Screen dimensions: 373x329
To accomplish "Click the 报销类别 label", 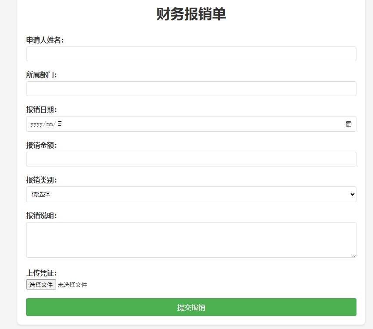I will click(x=41, y=180).
